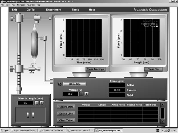This screenshot has height=133, width=178.
Task: Open the Windows Start (Пуск) button
Action: 5,130
